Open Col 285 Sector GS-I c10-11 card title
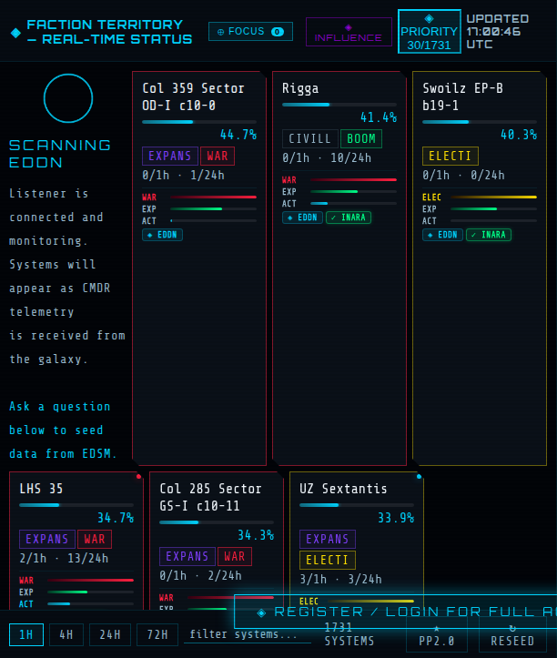This screenshot has height=658, width=557. pyautogui.click(x=210, y=497)
